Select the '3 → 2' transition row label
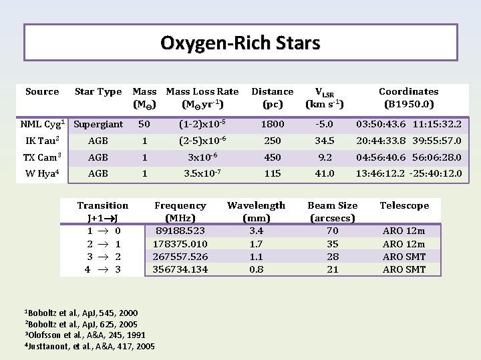 pyautogui.click(x=104, y=257)
